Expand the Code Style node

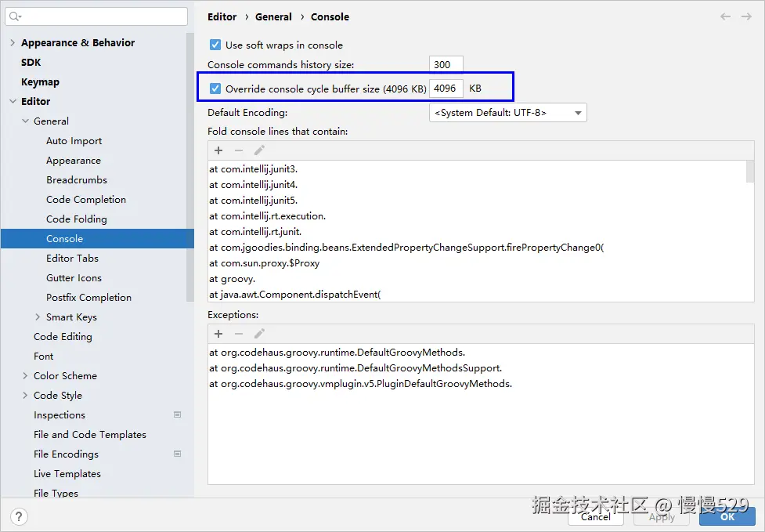pos(25,396)
